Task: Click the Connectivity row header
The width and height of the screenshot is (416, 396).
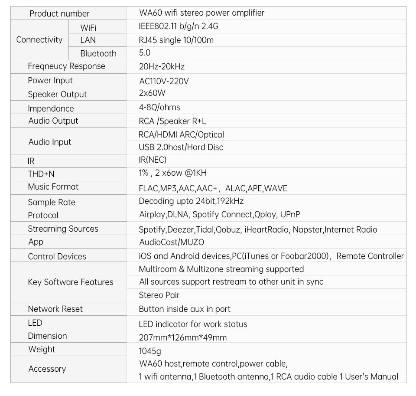Action: (x=39, y=40)
